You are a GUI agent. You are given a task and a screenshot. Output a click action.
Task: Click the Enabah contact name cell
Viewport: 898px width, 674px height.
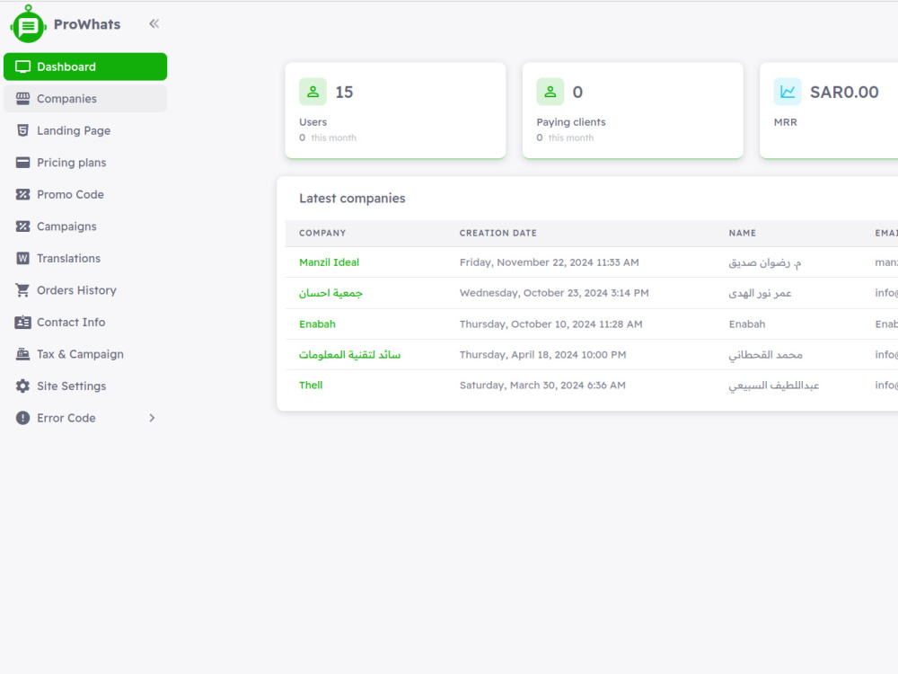tap(747, 324)
